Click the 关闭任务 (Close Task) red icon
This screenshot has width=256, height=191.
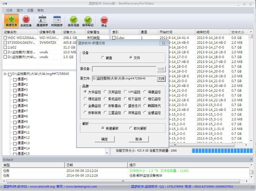click(26, 21)
